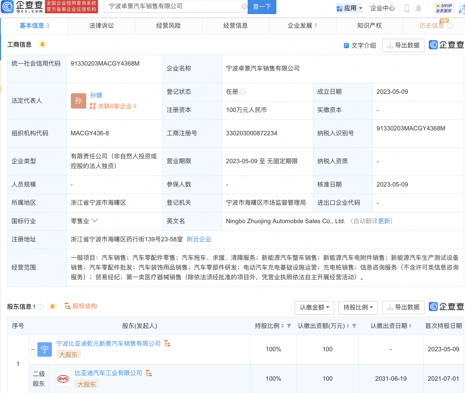Sort by 认缴出资日期 arrows
465x393 pixels.
pyautogui.click(x=410, y=326)
